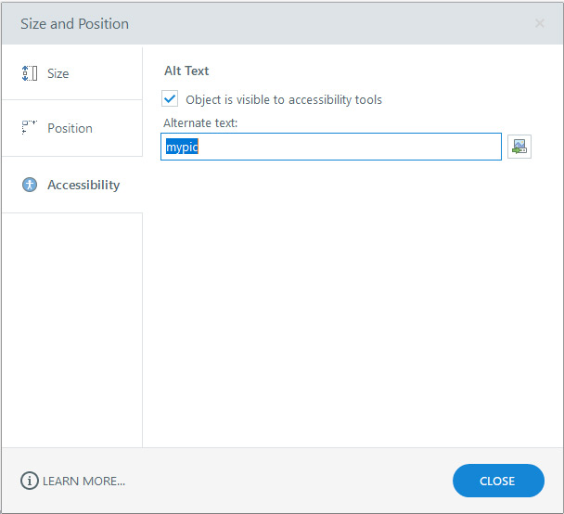Click the Position icon in sidebar

pos(30,128)
